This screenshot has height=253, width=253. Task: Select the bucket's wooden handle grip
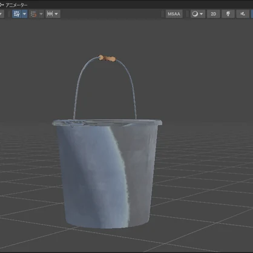[107, 58]
